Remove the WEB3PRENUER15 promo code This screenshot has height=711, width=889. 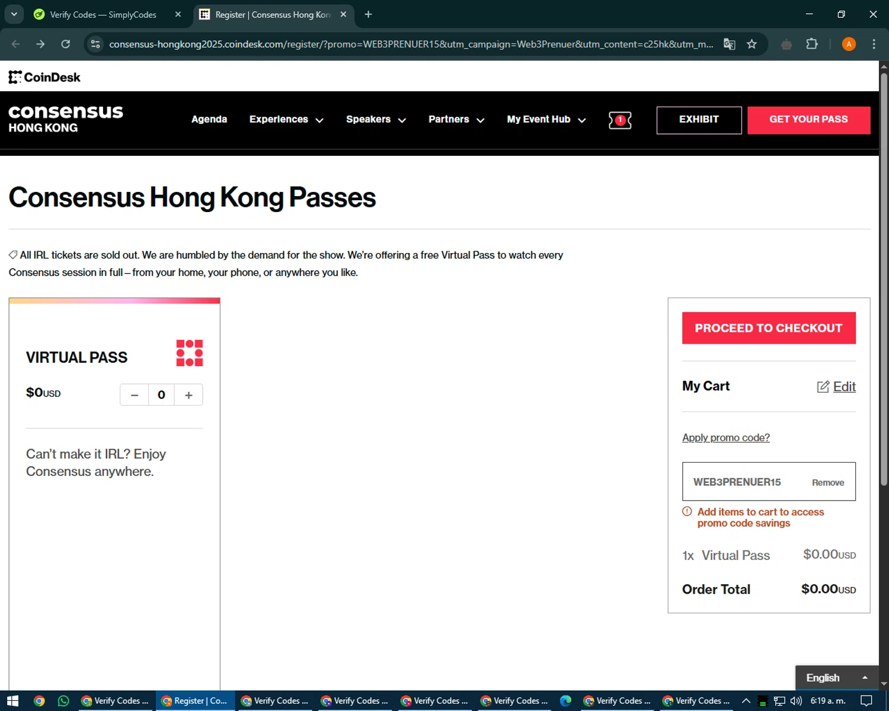click(x=828, y=482)
